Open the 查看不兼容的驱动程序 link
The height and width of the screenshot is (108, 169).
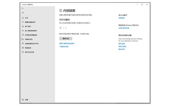coord(67,43)
